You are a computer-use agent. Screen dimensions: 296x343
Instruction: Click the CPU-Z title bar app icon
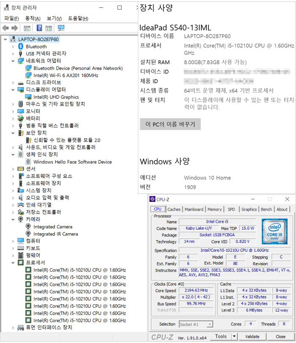pos(152,199)
